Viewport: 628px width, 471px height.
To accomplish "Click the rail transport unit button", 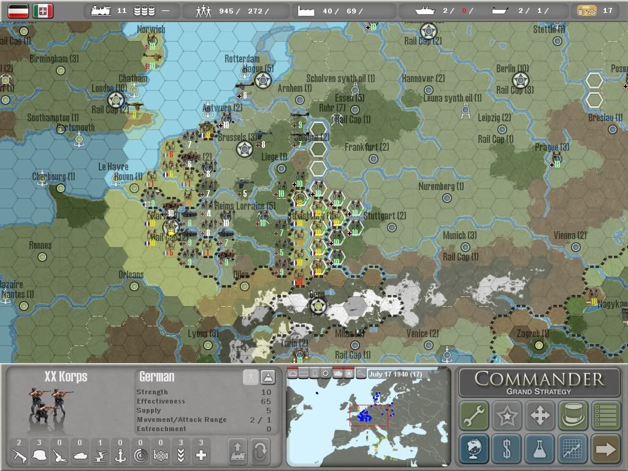I will click(237, 451).
